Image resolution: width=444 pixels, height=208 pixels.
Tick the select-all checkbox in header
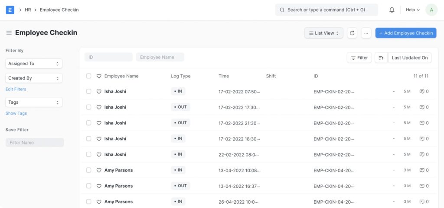coord(88,76)
